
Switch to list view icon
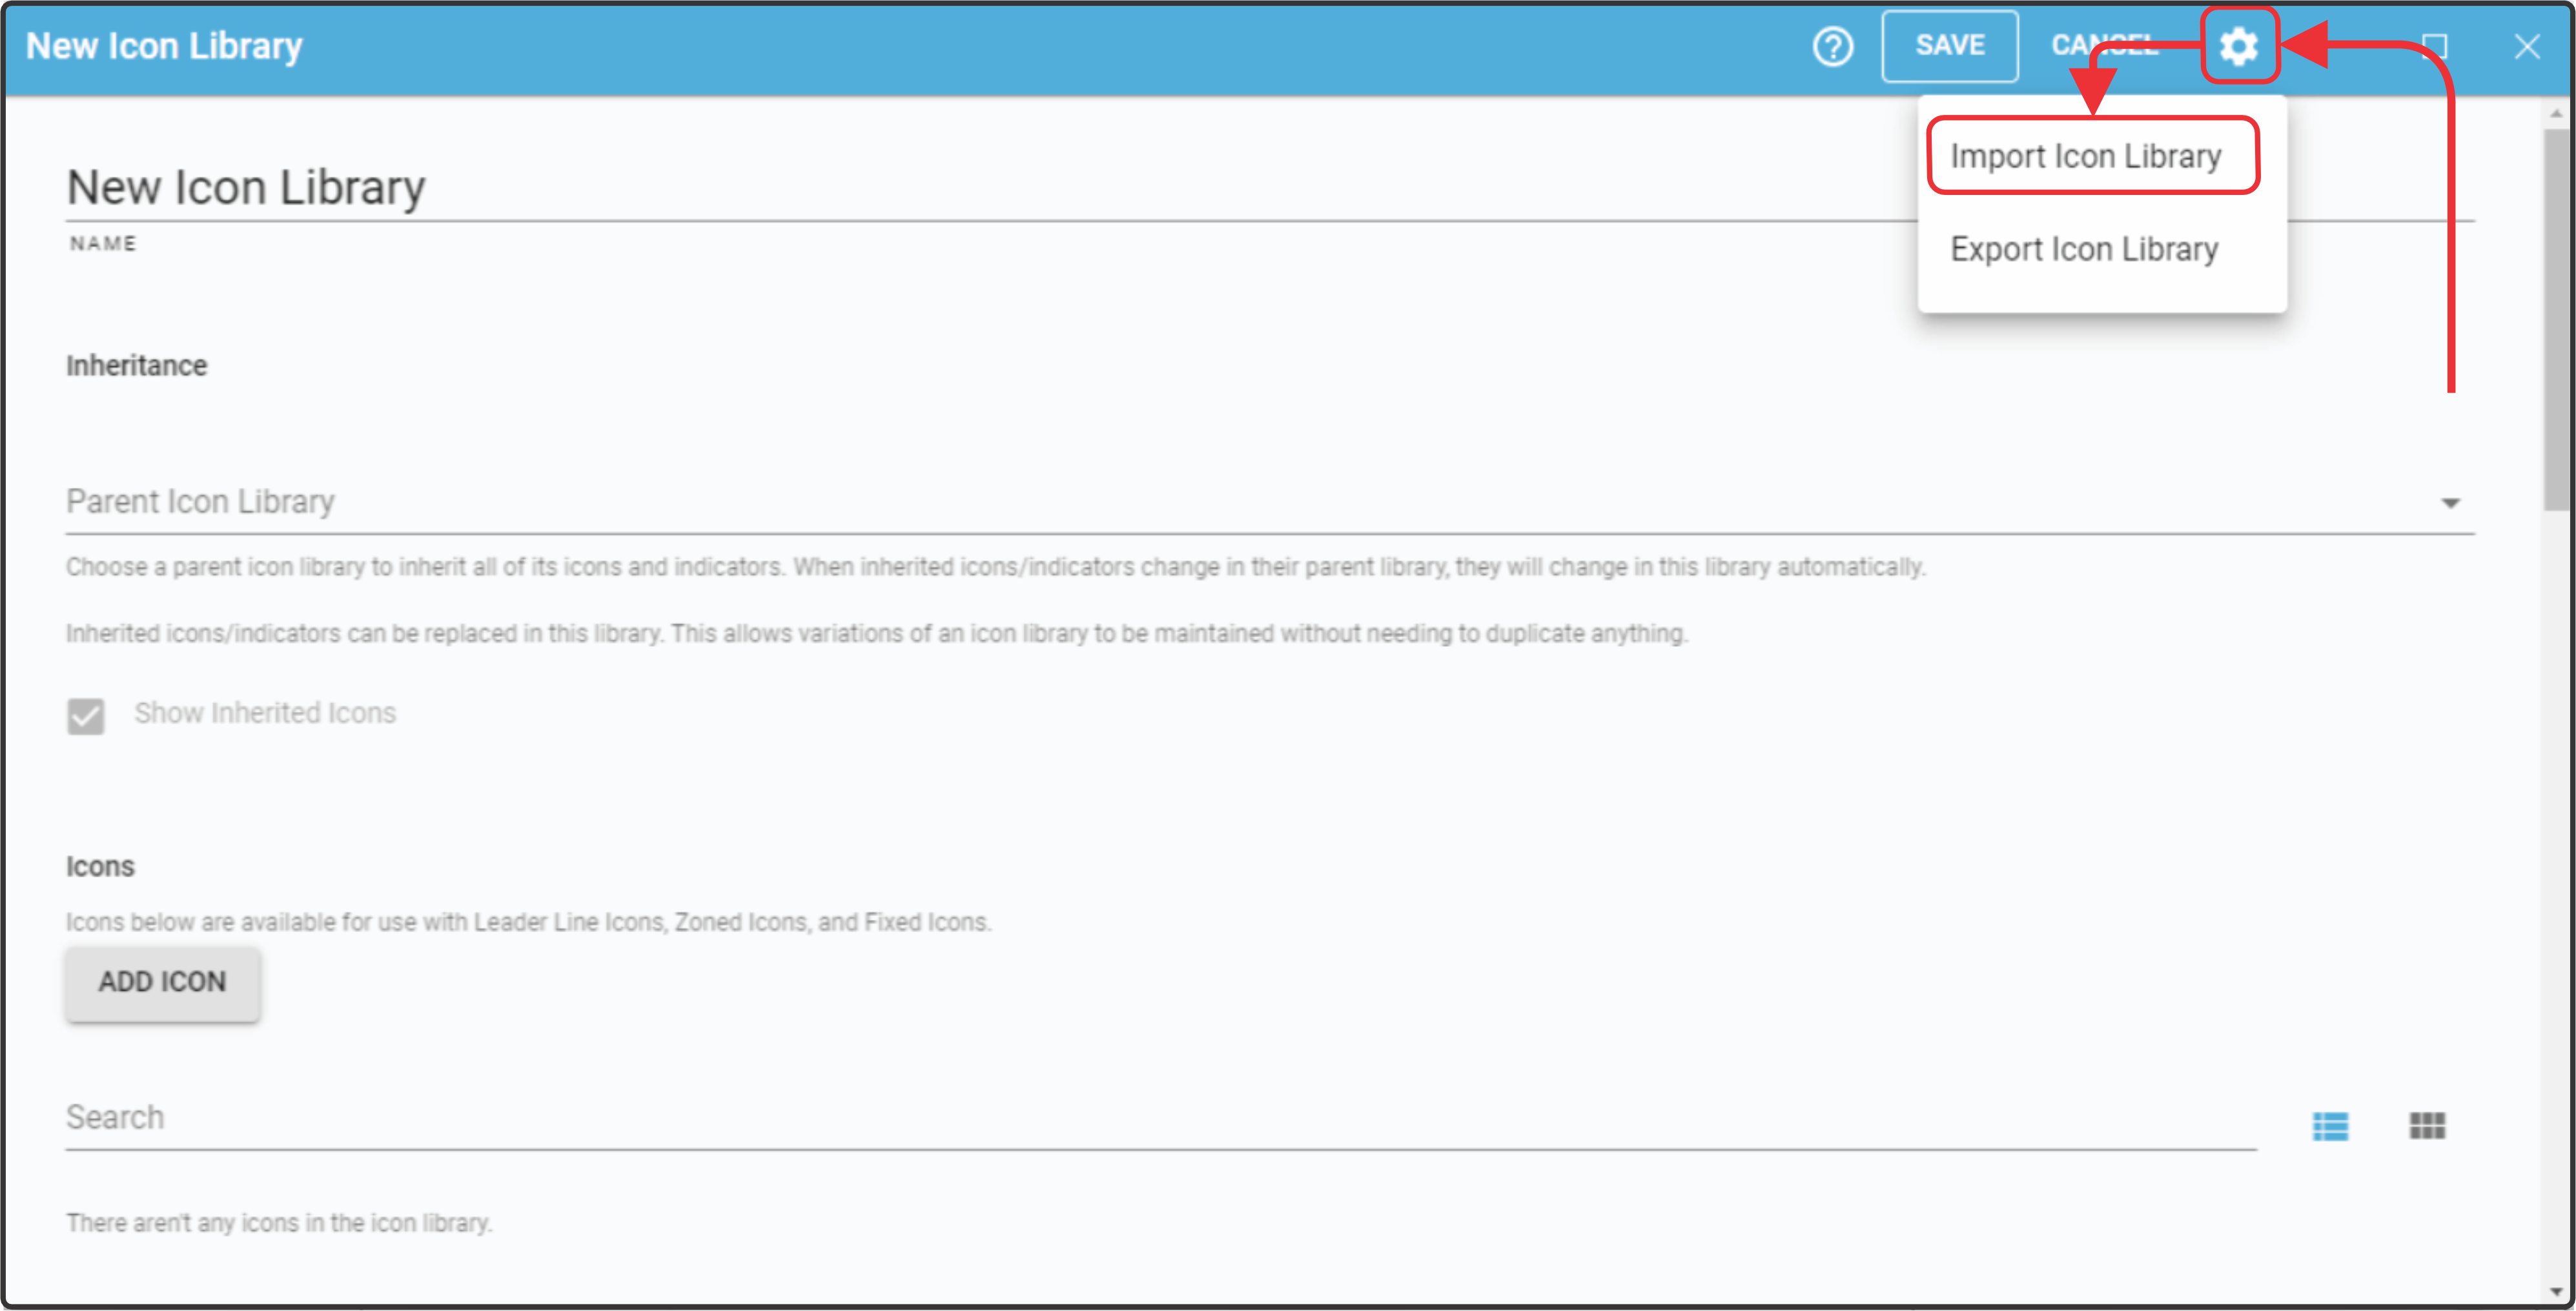(2330, 1126)
